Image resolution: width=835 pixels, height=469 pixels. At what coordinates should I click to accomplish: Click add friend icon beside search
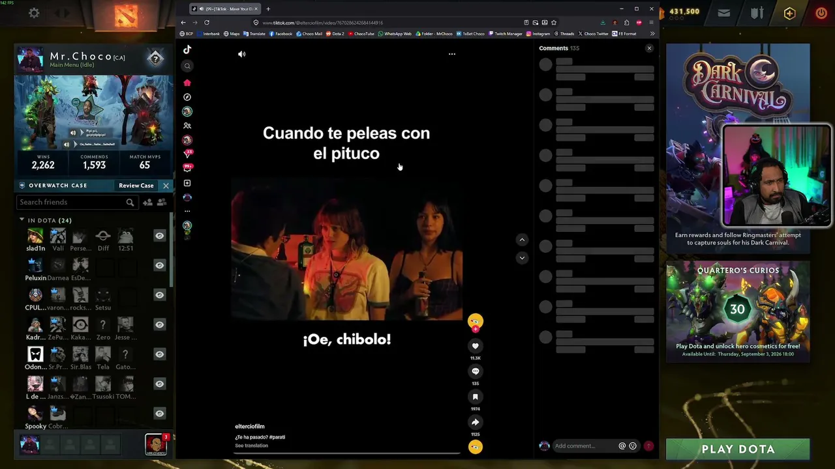click(x=147, y=203)
